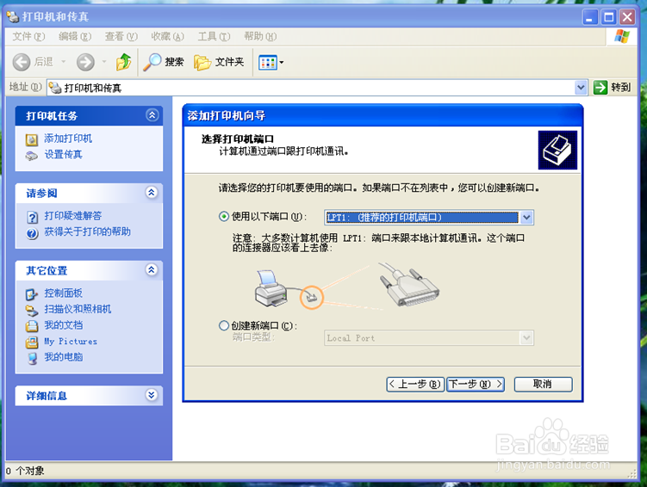Screen dimensions: 647x487
Task: Open the 工具(T) menu
Action: (214, 37)
